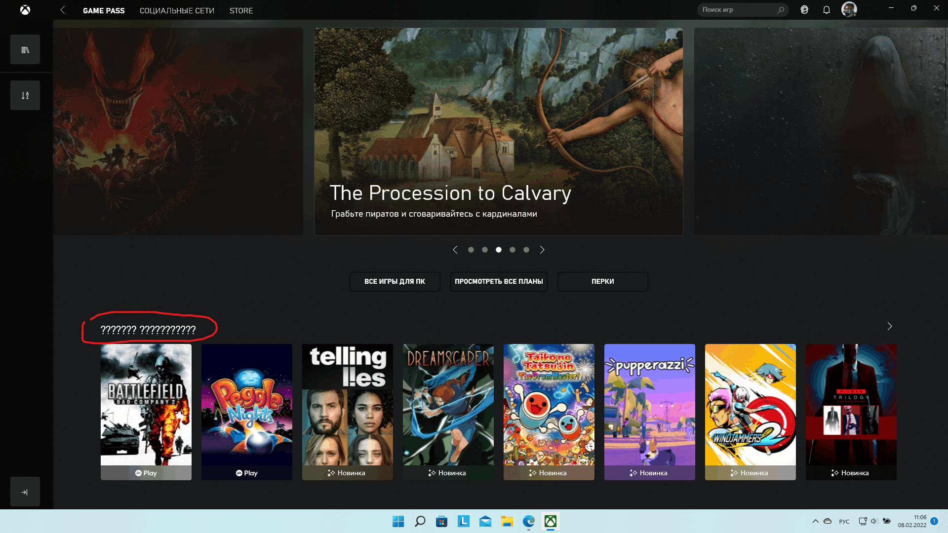The image size is (948, 533).
Task: Click the volume tray icon
Action: pos(874,521)
